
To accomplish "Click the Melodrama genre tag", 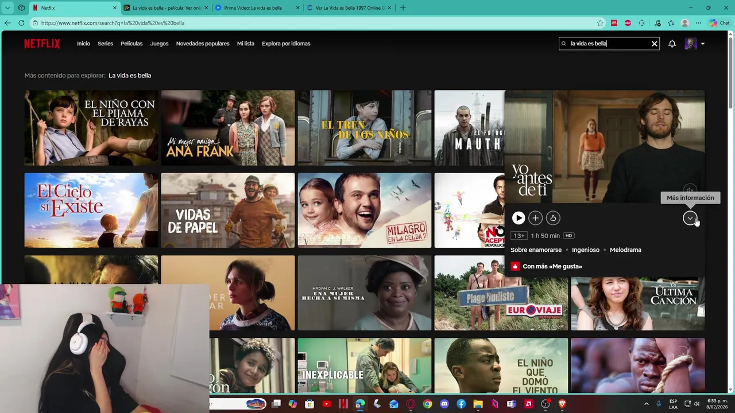I will tap(625, 250).
